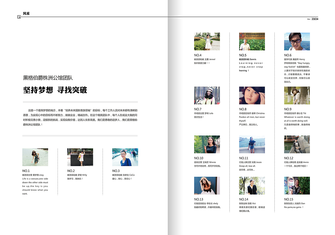Select the name line '市场部主管 罗琦 Lola'

coord(204,113)
